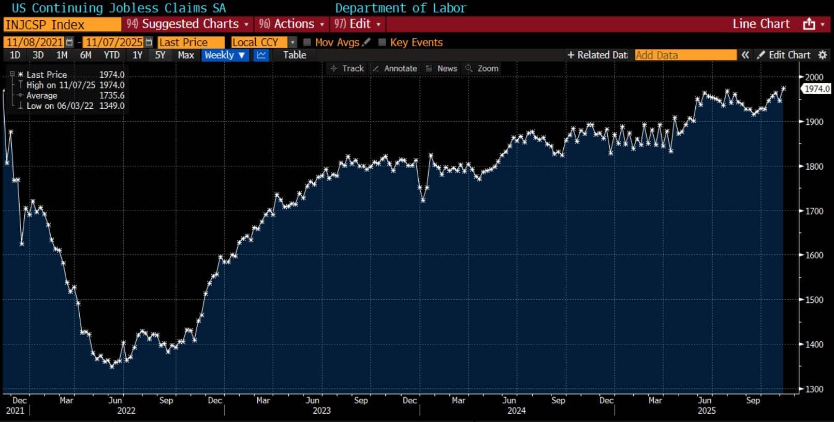834x422 pixels.
Task: Click the Edit Chart button
Action: pyautogui.click(x=783, y=55)
